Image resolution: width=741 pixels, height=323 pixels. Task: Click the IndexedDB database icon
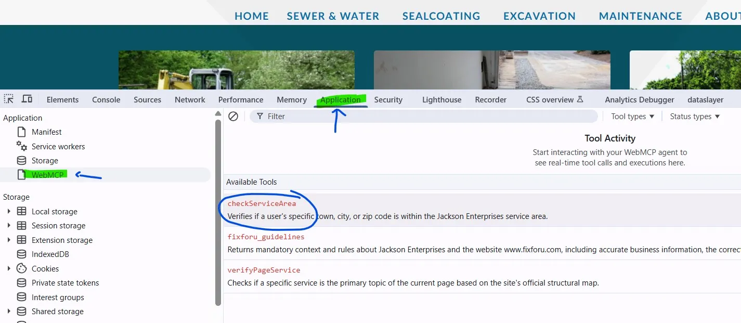[x=22, y=254]
